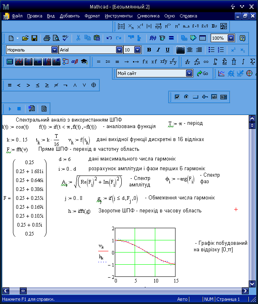The image size is (258, 304).
Task: Center align the text
Action: pyautogui.click(x=190, y=50)
